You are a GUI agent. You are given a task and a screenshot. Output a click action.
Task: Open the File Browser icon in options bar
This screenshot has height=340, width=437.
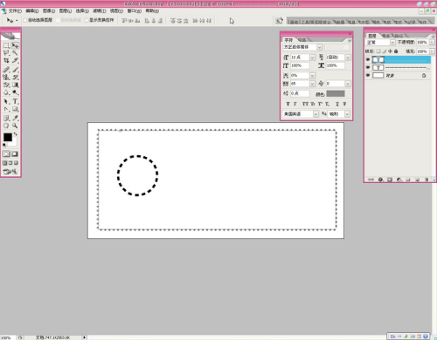tap(279, 20)
